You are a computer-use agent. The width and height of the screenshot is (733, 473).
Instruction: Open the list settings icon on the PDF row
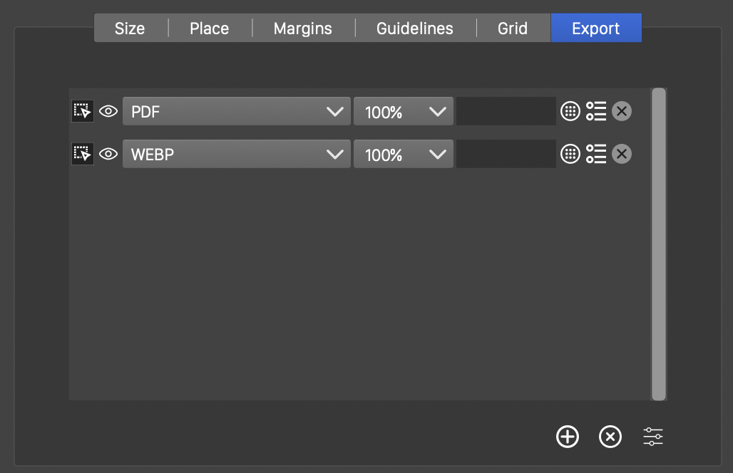pyautogui.click(x=596, y=111)
